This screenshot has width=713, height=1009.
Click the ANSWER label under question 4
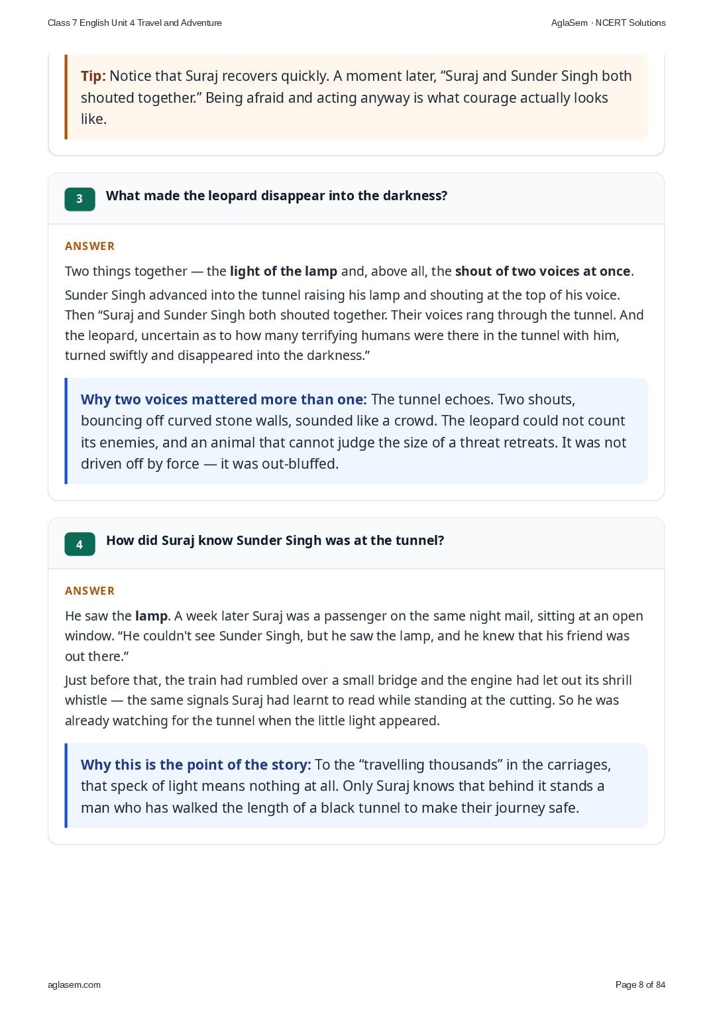[89, 591]
